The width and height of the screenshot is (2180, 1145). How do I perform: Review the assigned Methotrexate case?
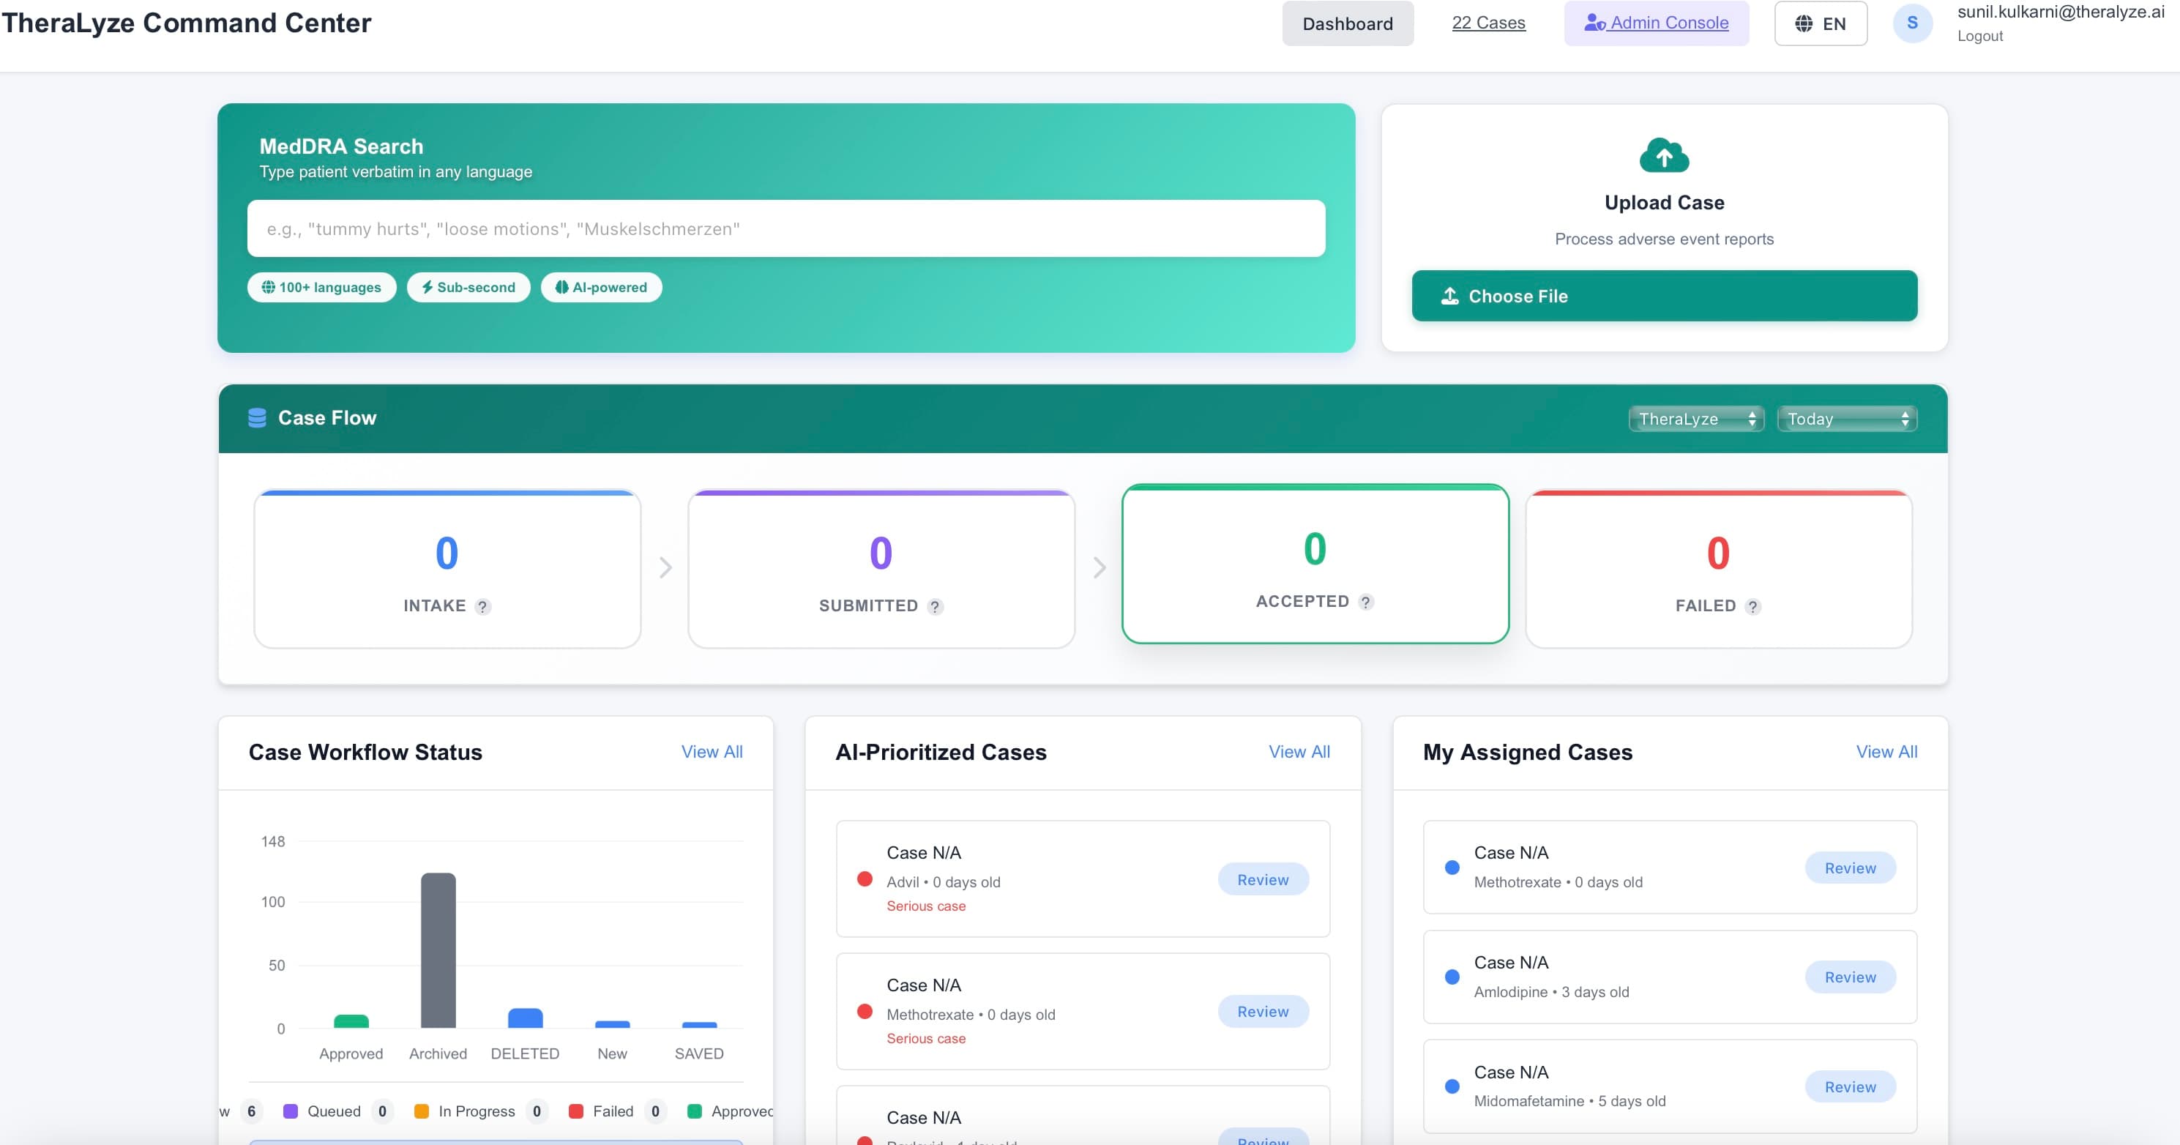click(1850, 868)
